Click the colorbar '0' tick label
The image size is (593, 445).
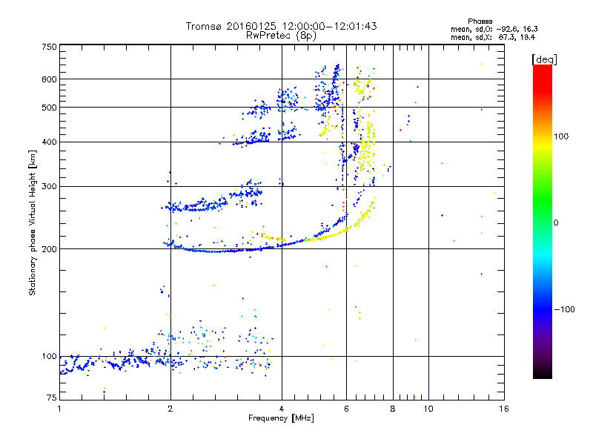click(x=556, y=222)
